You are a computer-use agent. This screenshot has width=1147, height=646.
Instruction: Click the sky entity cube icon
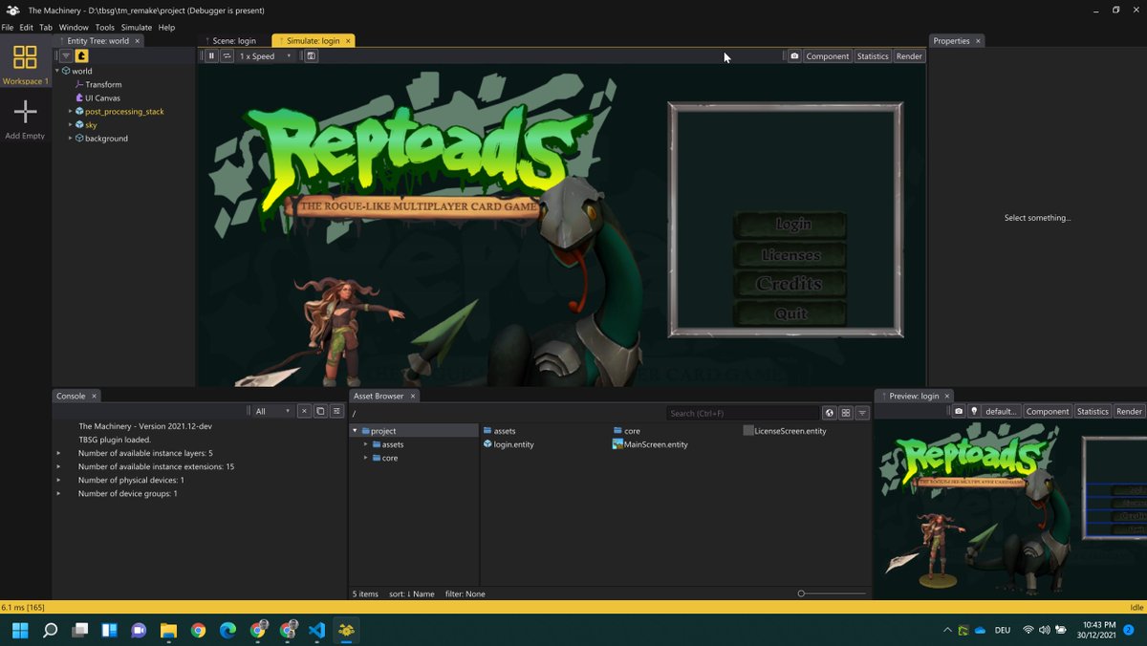[x=79, y=124]
